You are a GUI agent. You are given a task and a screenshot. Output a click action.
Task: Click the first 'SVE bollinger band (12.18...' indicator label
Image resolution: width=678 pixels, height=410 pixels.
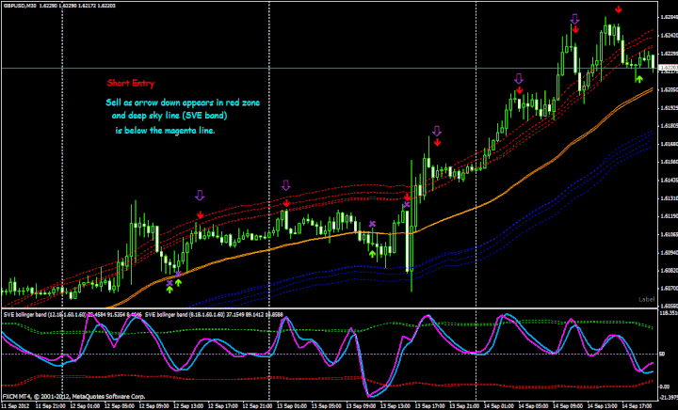73,315
